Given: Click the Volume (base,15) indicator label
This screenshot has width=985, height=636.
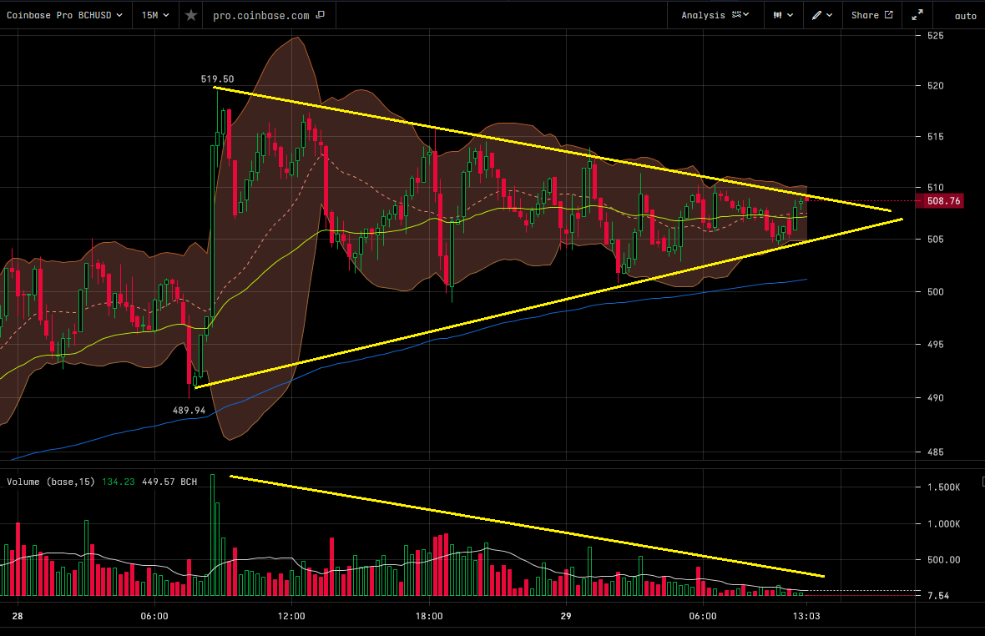Looking at the screenshot, I should pos(51,482).
